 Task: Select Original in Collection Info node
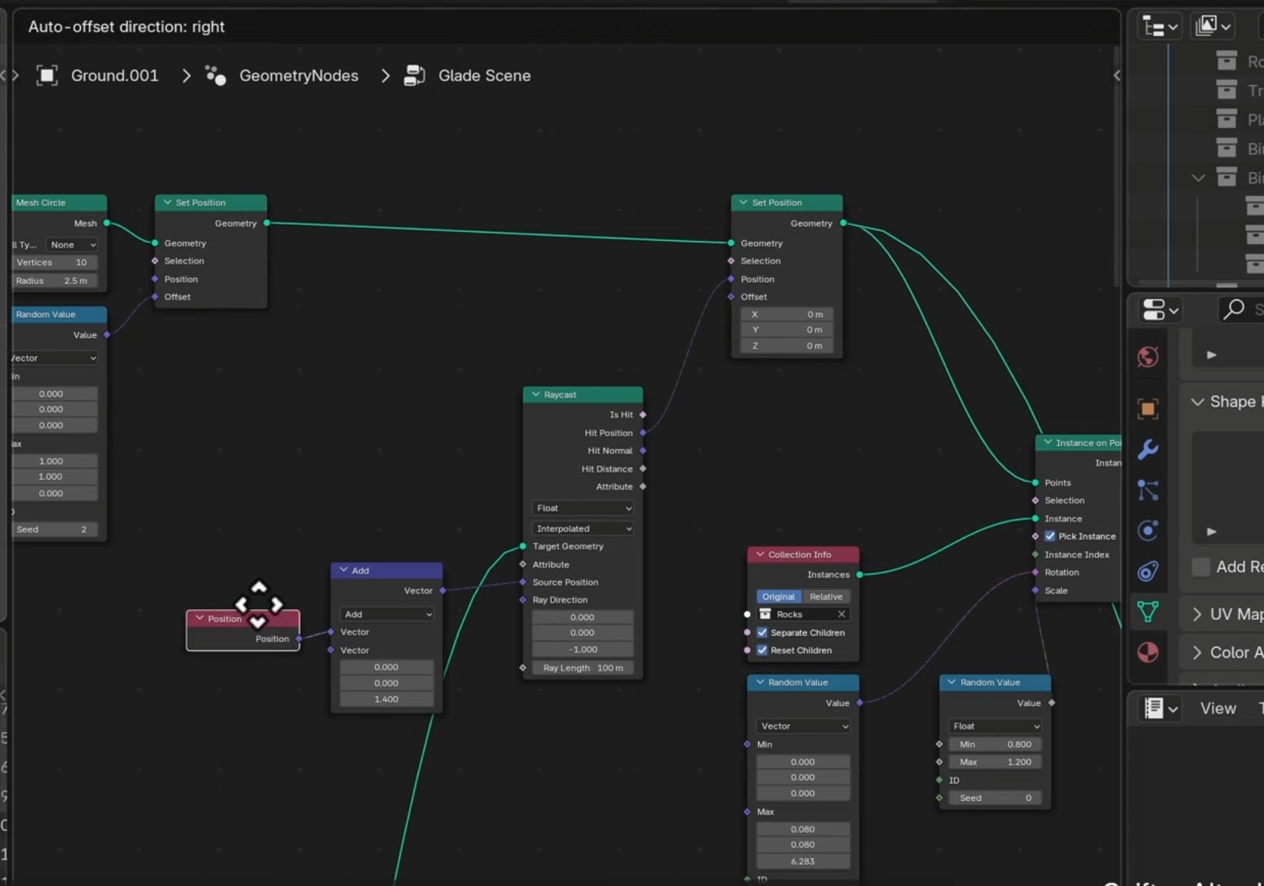click(x=778, y=597)
